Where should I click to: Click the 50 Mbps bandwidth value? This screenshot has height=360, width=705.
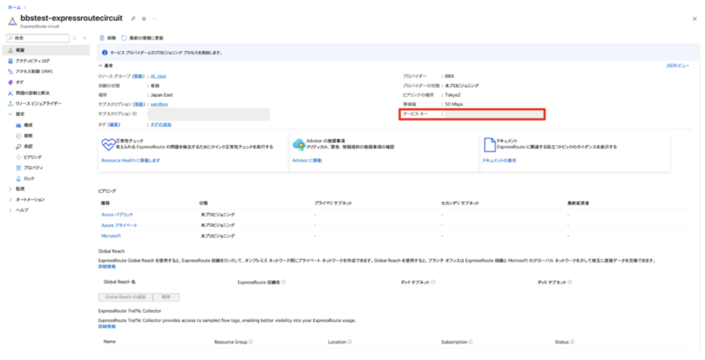point(454,104)
